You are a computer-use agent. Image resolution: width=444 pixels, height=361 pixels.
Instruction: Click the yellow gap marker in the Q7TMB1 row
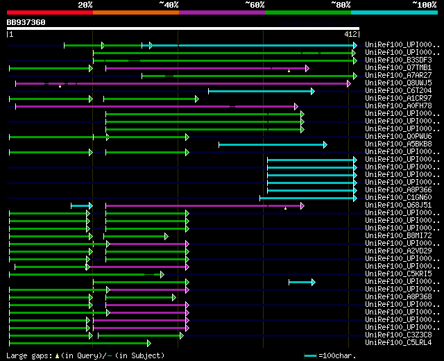point(289,71)
